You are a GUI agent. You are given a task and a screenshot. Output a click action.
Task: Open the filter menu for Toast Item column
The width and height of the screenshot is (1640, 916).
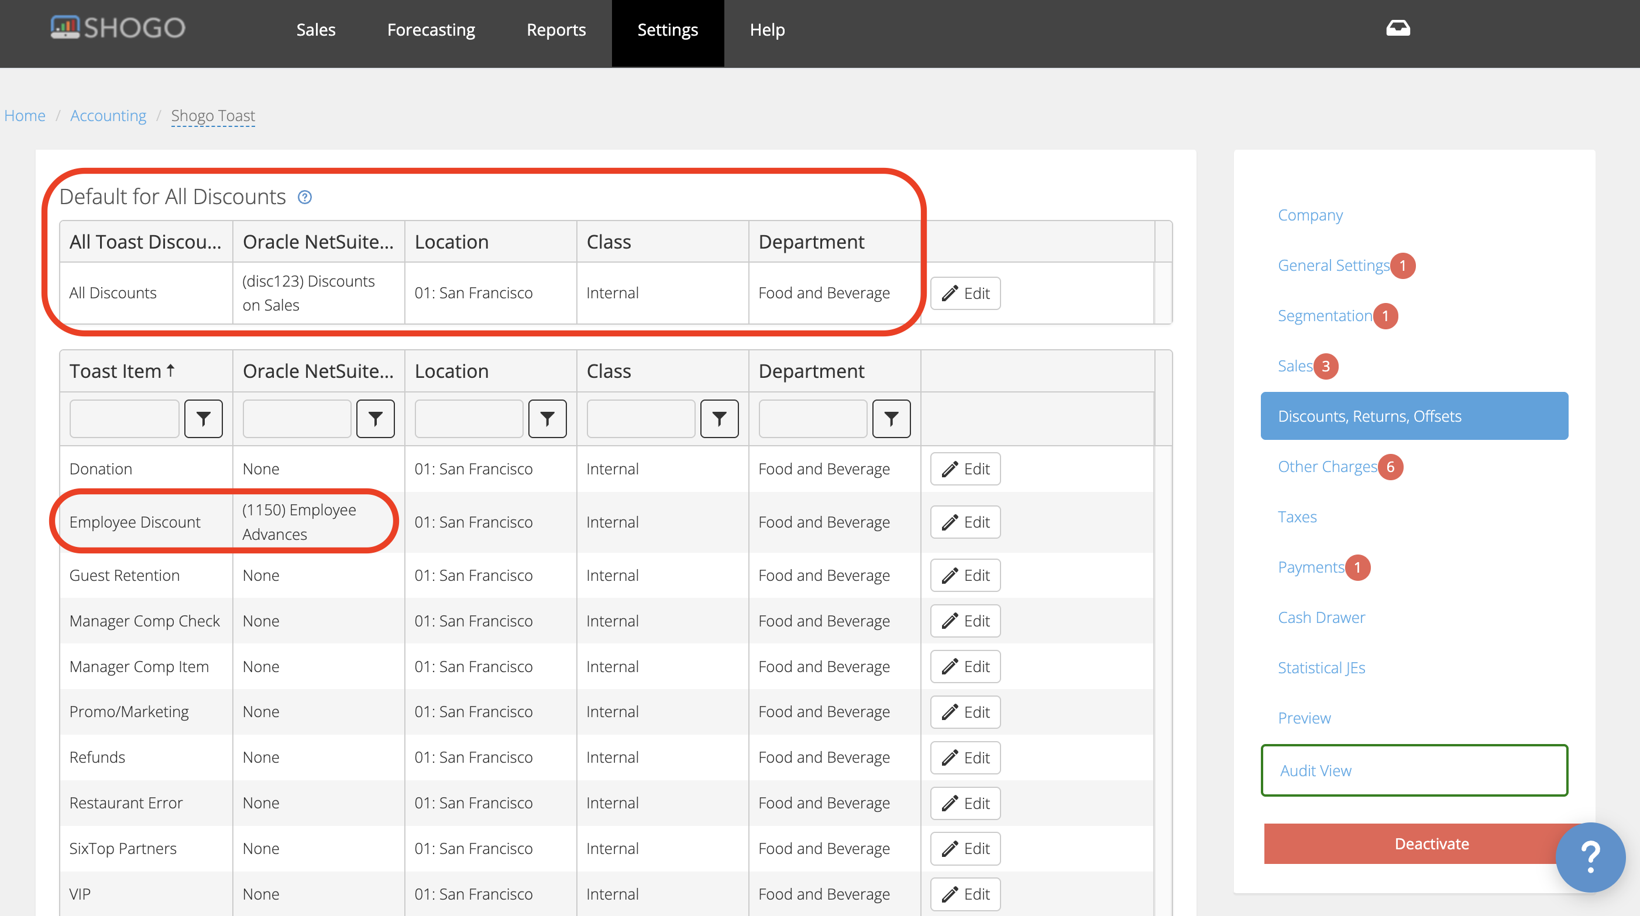(x=203, y=418)
